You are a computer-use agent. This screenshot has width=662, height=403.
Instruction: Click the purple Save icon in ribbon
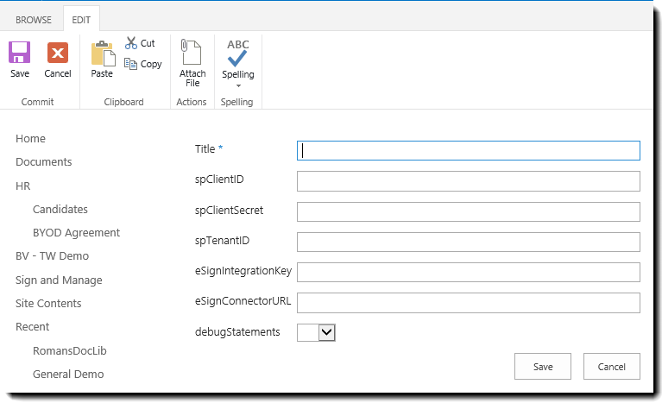tap(19, 54)
